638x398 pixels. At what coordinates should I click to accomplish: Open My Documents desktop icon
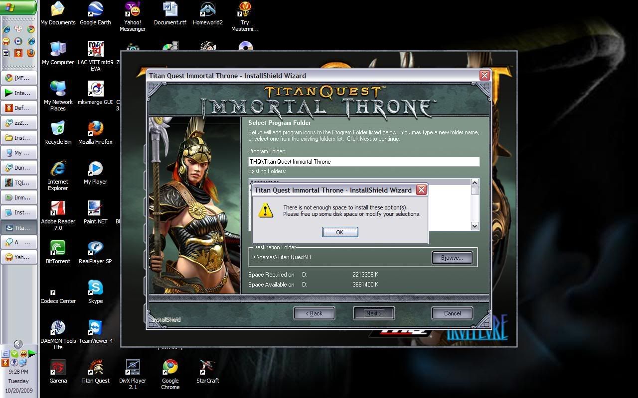(x=58, y=13)
